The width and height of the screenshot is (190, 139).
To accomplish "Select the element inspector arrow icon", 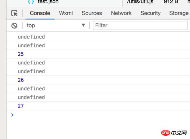I will coord(15,13).
